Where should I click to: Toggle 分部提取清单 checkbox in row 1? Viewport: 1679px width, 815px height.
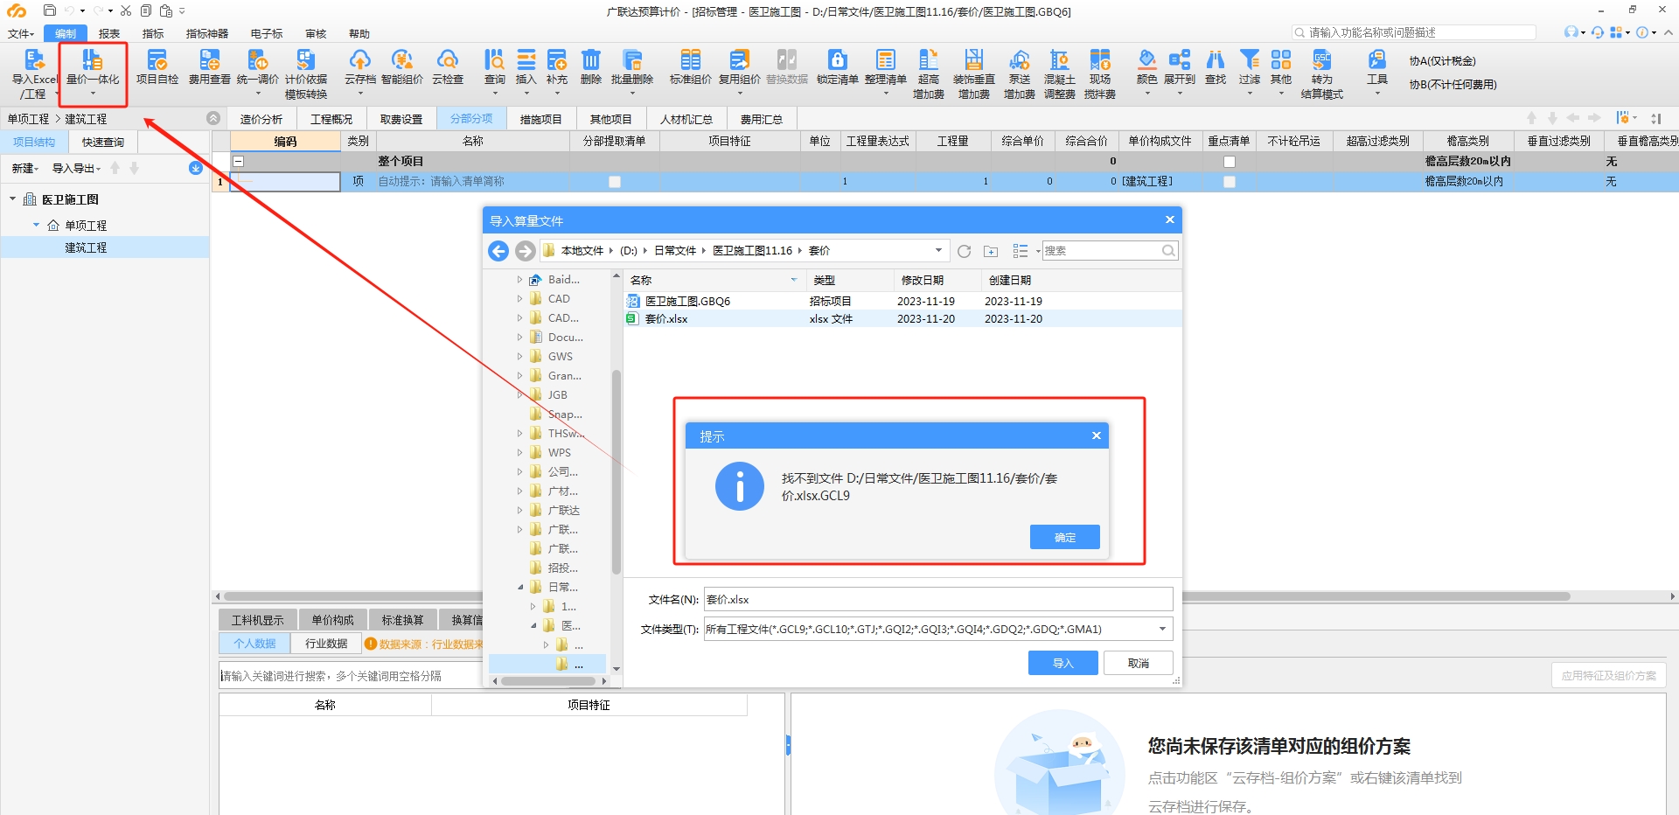(x=615, y=182)
